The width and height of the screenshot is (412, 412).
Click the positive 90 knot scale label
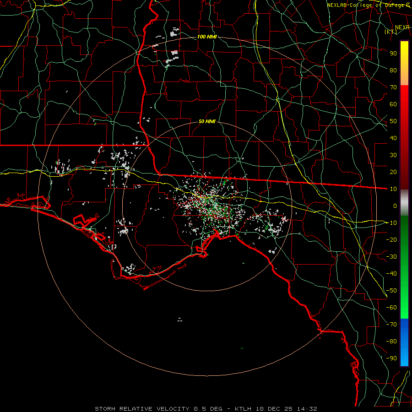[x=393, y=54]
